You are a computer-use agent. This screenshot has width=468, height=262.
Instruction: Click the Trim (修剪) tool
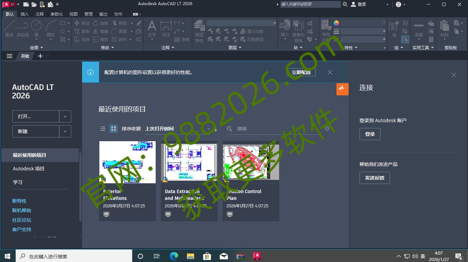119,23
